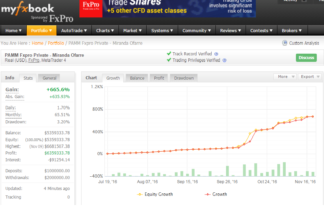Screen dimensions: 324x217
Task: Select the Growth chart tab
Action: point(113,78)
